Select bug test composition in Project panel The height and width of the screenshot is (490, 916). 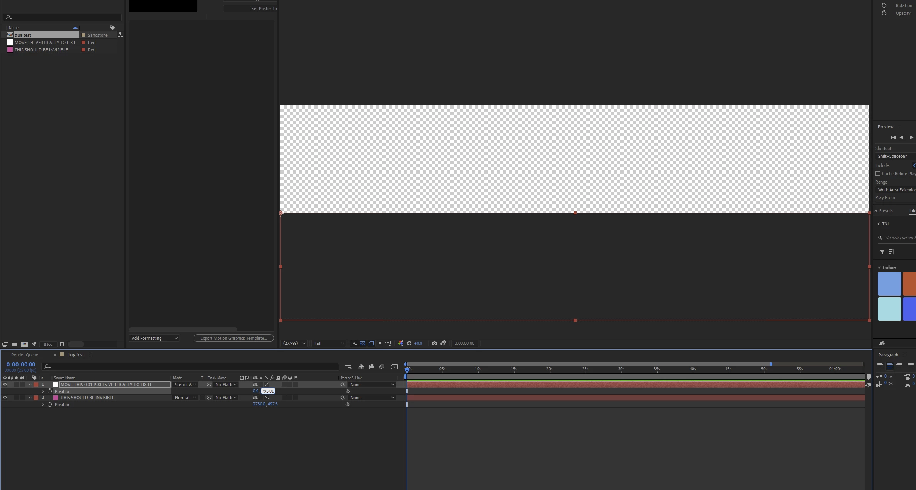point(23,35)
